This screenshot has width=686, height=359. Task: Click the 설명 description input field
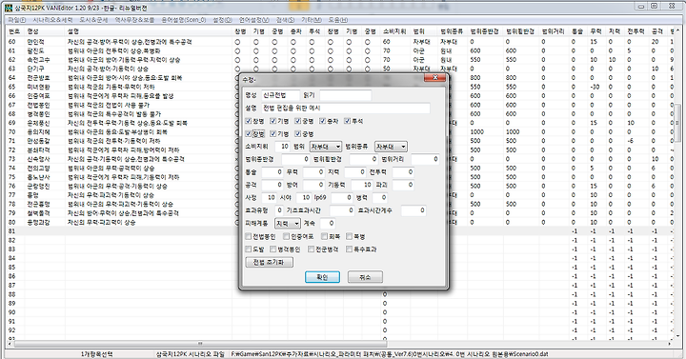[346, 108]
